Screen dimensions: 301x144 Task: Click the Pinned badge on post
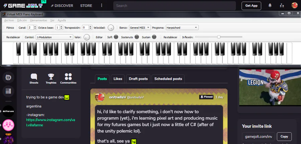click(x=206, y=97)
